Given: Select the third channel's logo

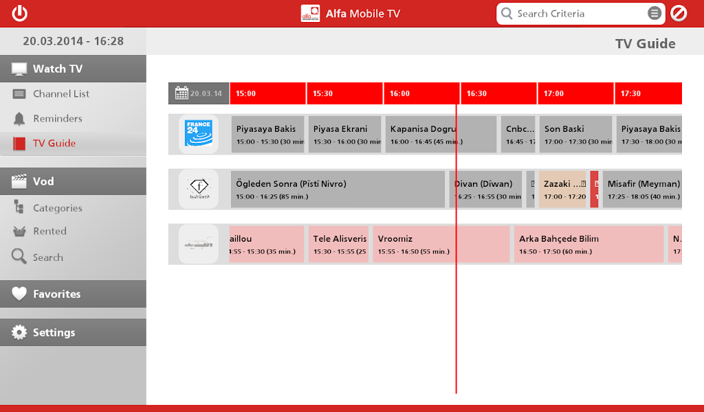Looking at the screenshot, I should (x=199, y=244).
